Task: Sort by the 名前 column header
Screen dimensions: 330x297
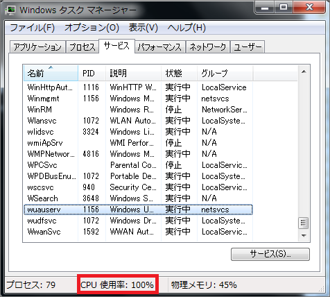Action: (51, 74)
